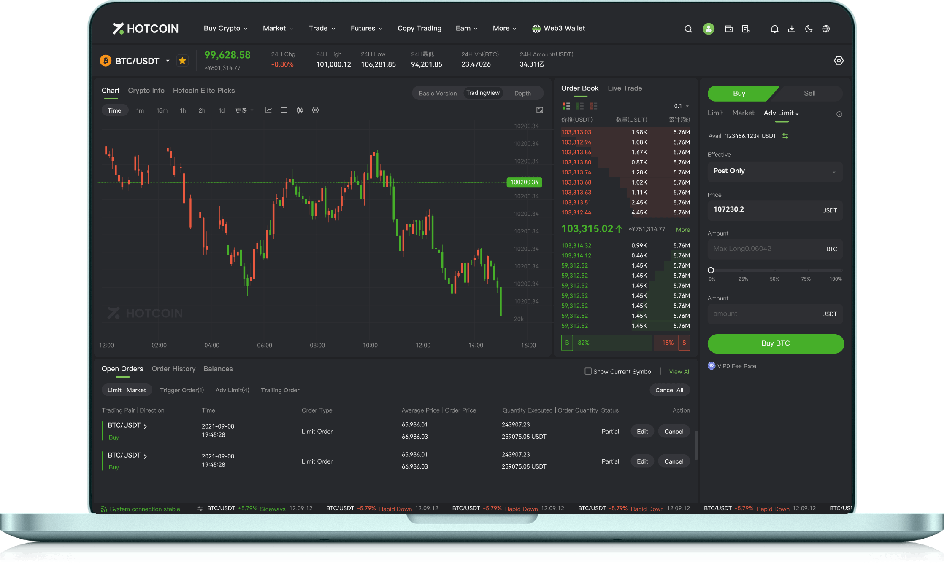
Task: Toggle the BTC/USDT favorite star
Action: tap(182, 61)
